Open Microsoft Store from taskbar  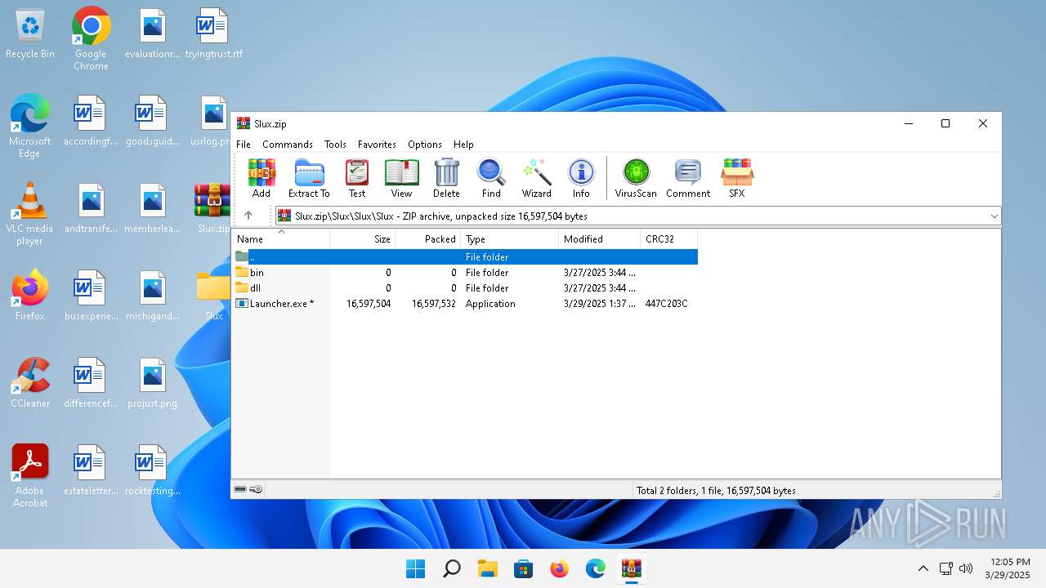click(x=523, y=568)
